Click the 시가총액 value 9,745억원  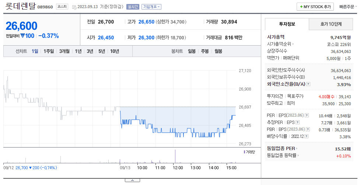[340, 38]
